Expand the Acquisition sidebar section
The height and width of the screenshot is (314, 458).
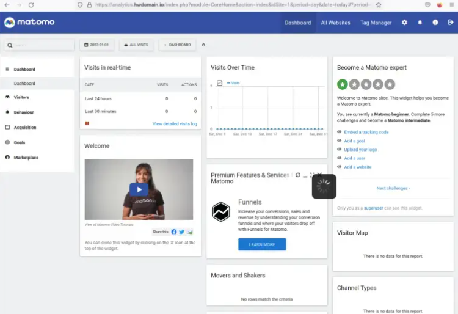(x=25, y=127)
